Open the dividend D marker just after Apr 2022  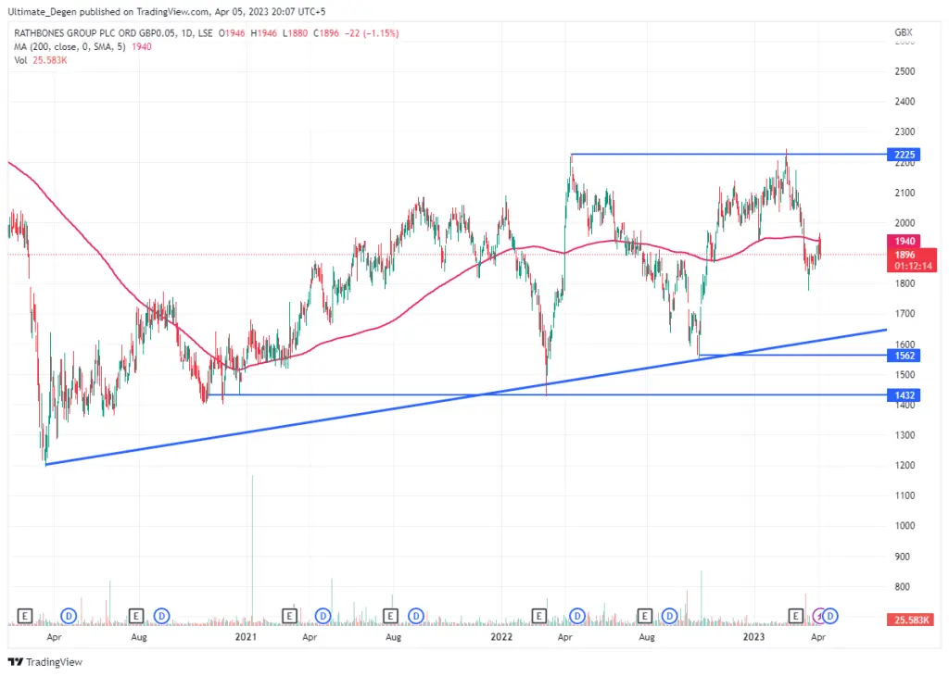tap(577, 616)
